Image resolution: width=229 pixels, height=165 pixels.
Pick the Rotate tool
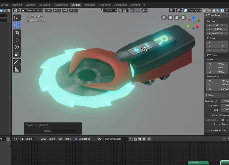point(17,47)
